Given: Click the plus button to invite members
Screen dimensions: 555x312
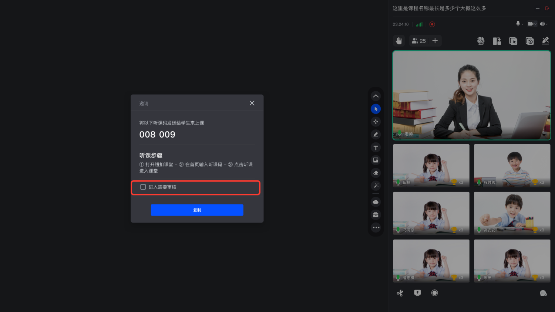Looking at the screenshot, I should (435, 41).
